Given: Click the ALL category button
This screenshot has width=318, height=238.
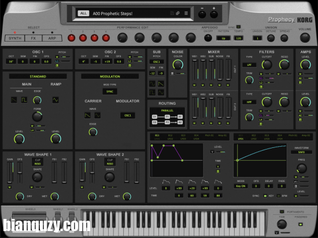Looking at the screenshot, I should pos(83,13).
